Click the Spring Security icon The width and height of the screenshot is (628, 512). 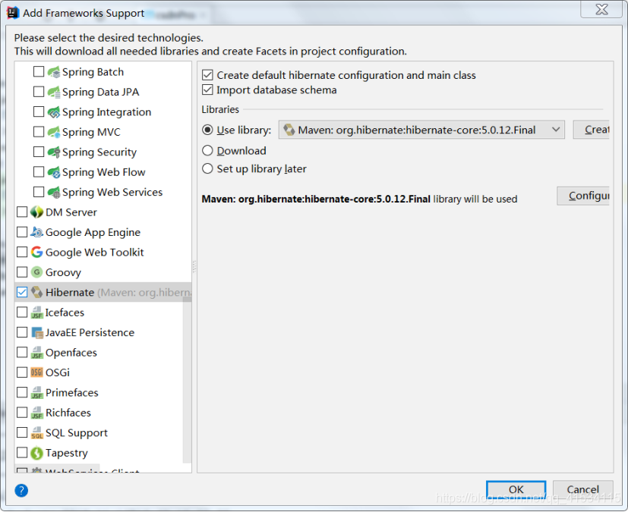(54, 152)
